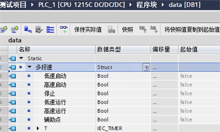Image resolution: width=220 pixels, height=132 pixels.
Task: Click the snapshot camera down-arrow icon
Action: (154, 29)
